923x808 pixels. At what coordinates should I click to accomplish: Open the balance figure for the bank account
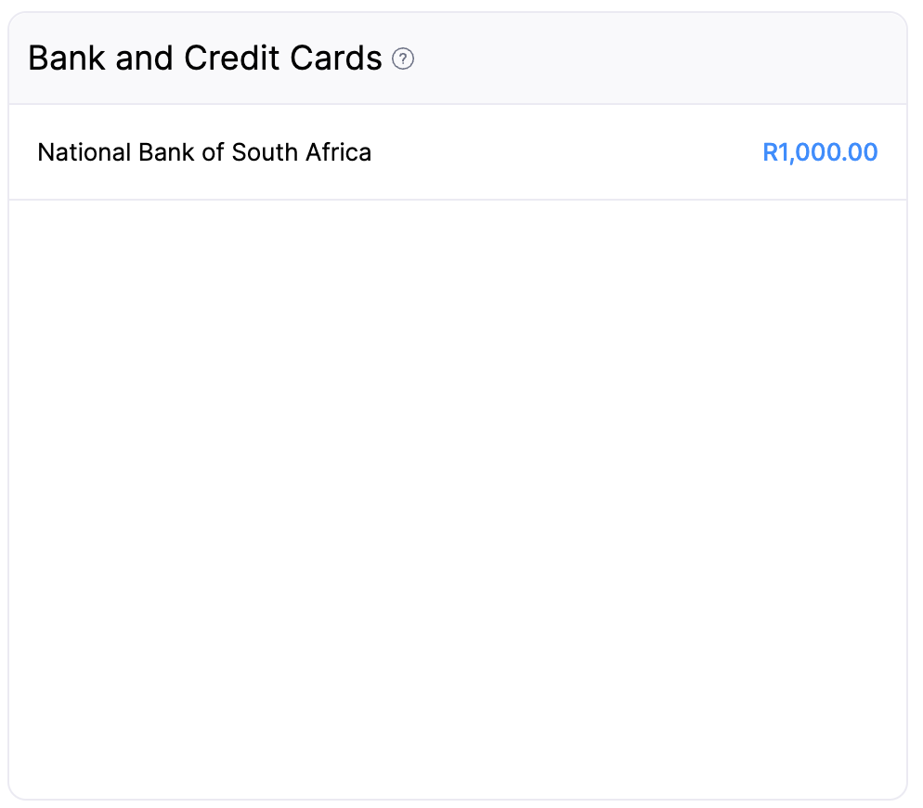pos(820,152)
